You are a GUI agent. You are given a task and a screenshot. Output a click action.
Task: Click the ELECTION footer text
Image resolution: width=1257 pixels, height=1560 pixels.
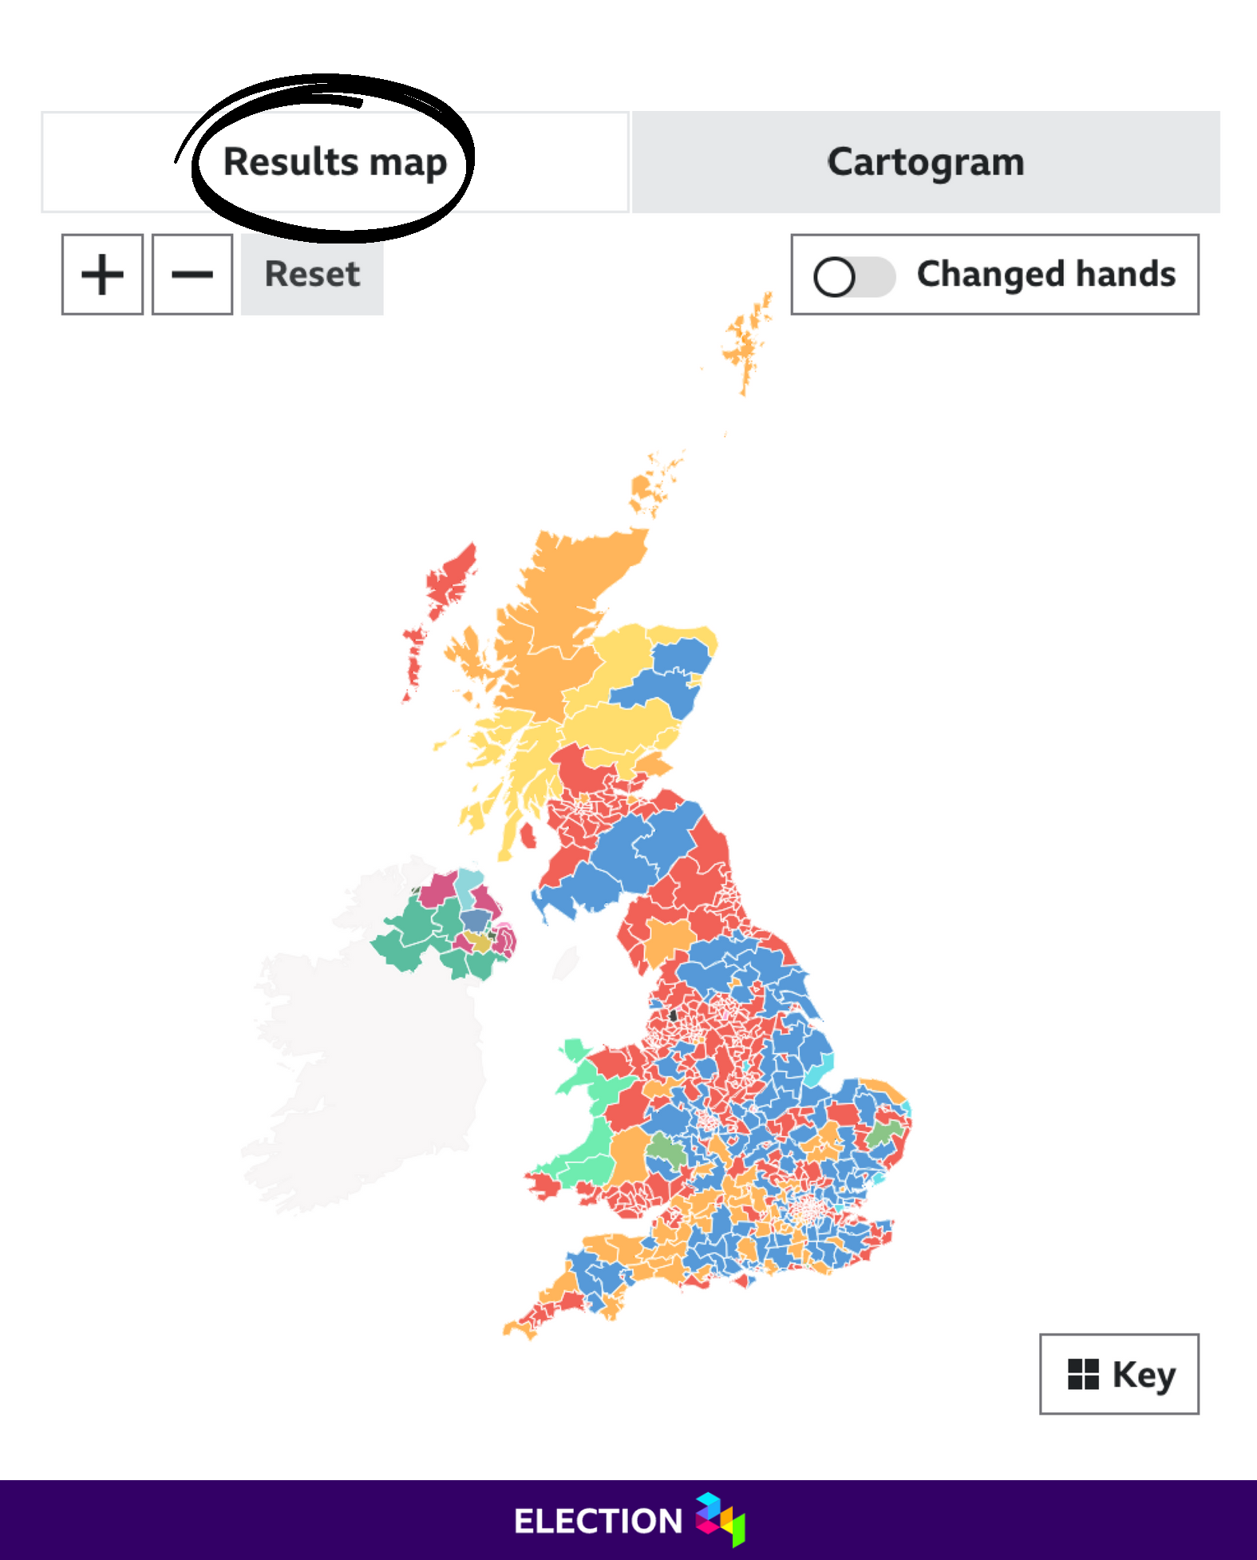pyautogui.click(x=599, y=1521)
